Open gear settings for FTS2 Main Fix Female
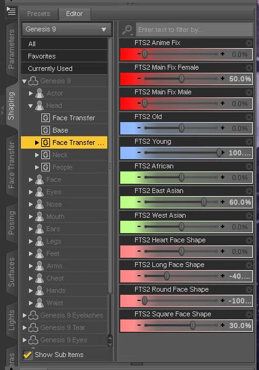The width and height of the screenshot is (259, 370). pos(249,68)
